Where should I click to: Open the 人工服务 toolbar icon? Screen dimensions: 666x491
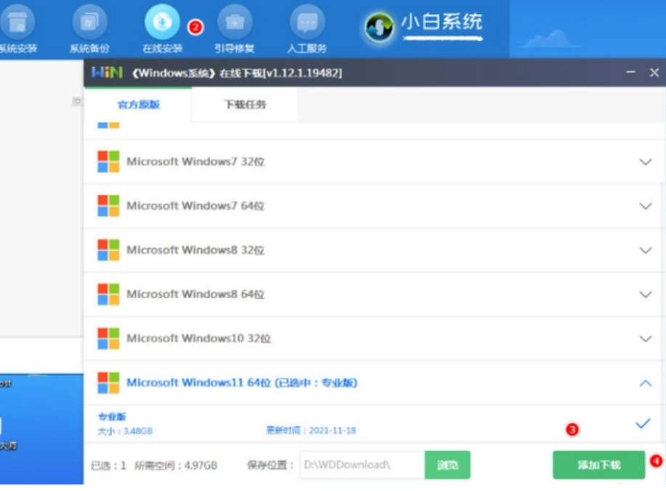(x=307, y=23)
